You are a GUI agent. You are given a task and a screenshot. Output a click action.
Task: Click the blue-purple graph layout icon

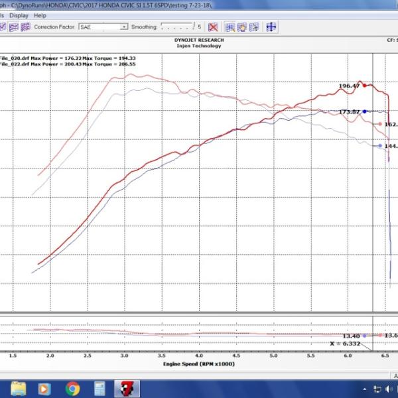pos(14,27)
